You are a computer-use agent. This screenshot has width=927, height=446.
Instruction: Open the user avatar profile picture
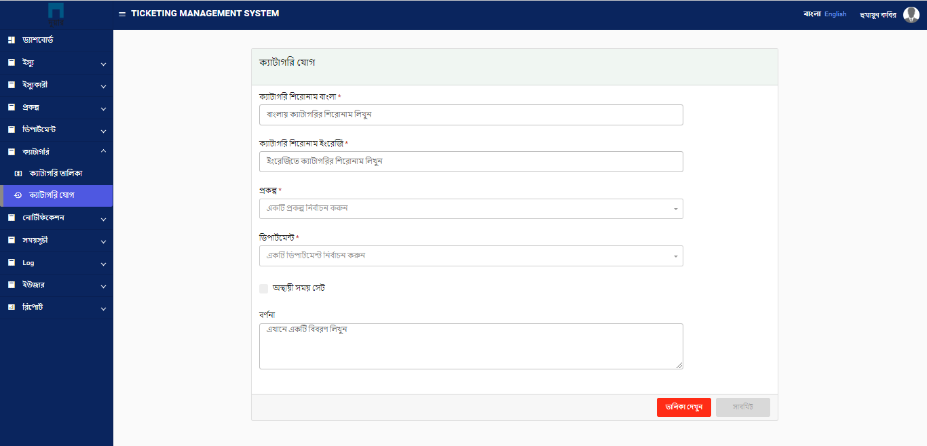pos(911,14)
